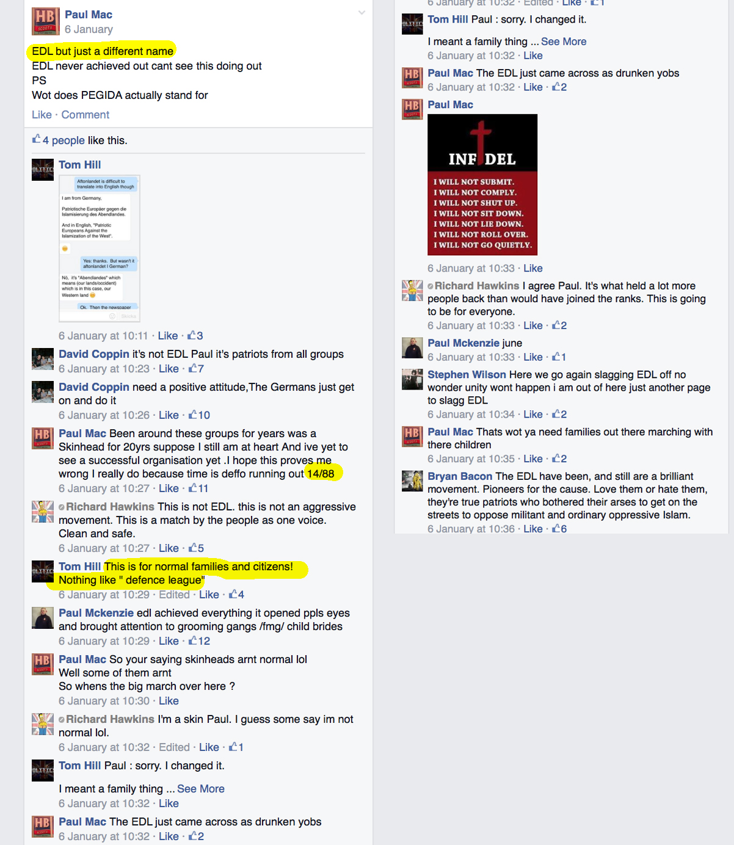The width and height of the screenshot is (734, 845).
Task: Like Stephen Wilson's comment
Action: click(533, 415)
